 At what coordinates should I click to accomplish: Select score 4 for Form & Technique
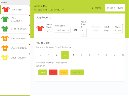point(73,55)
